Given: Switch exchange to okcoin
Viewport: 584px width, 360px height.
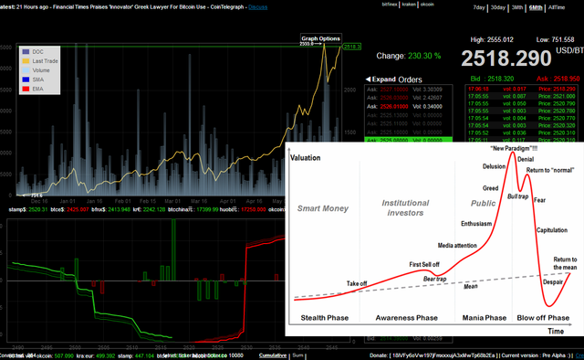Looking at the screenshot, I should [x=427, y=5].
